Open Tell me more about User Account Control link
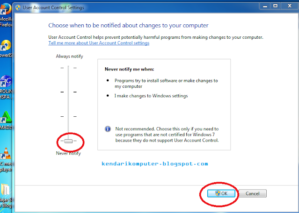Image resolution: width=299 pixels, height=213 pixels. click(x=99, y=43)
